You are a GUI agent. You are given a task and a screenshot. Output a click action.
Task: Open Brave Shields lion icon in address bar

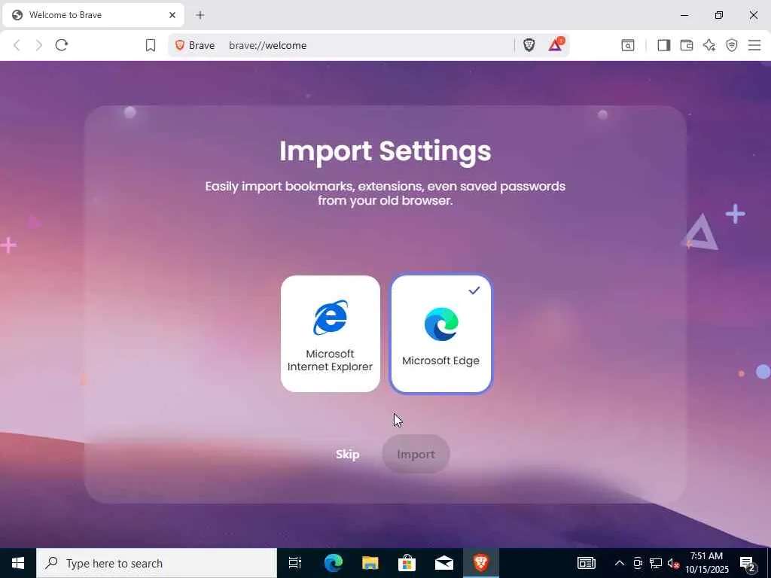click(x=529, y=45)
